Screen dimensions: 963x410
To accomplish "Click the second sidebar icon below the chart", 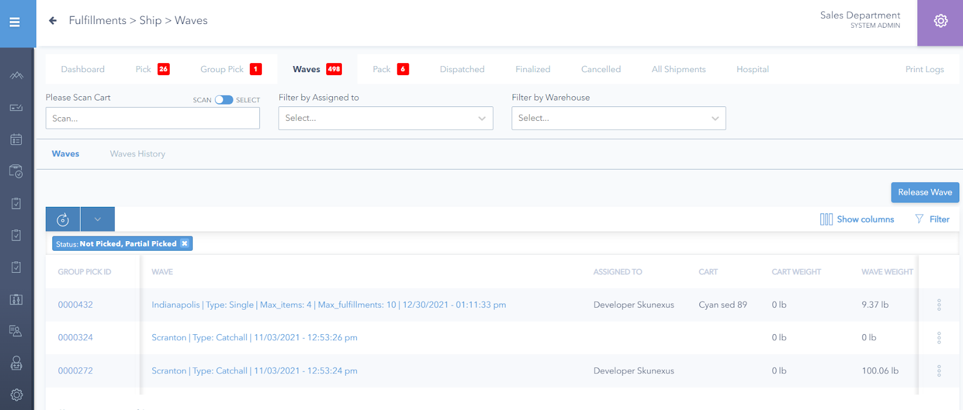I will click(x=16, y=108).
